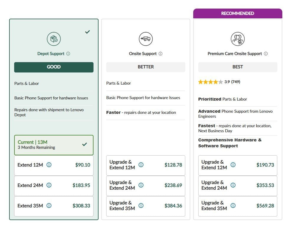This screenshot has width=295, height=226.
Task: Select the Current 13M warranty option
Action: [54, 145]
